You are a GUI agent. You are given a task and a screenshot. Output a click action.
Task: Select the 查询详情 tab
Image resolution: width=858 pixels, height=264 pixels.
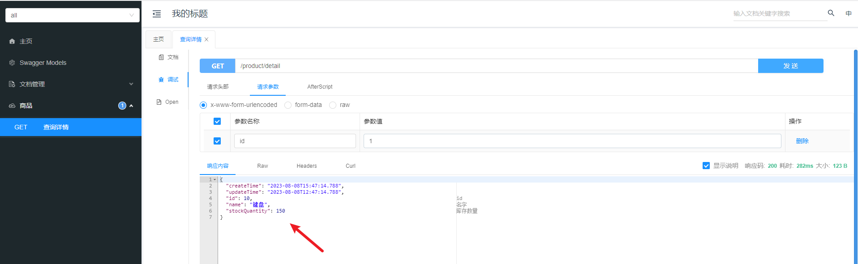(x=191, y=39)
